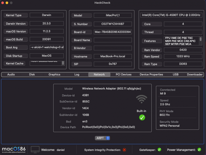This screenshot has height=155, width=206.
Task: Click the Hostname value MacBook-Pro.local
Action: click(x=113, y=56)
